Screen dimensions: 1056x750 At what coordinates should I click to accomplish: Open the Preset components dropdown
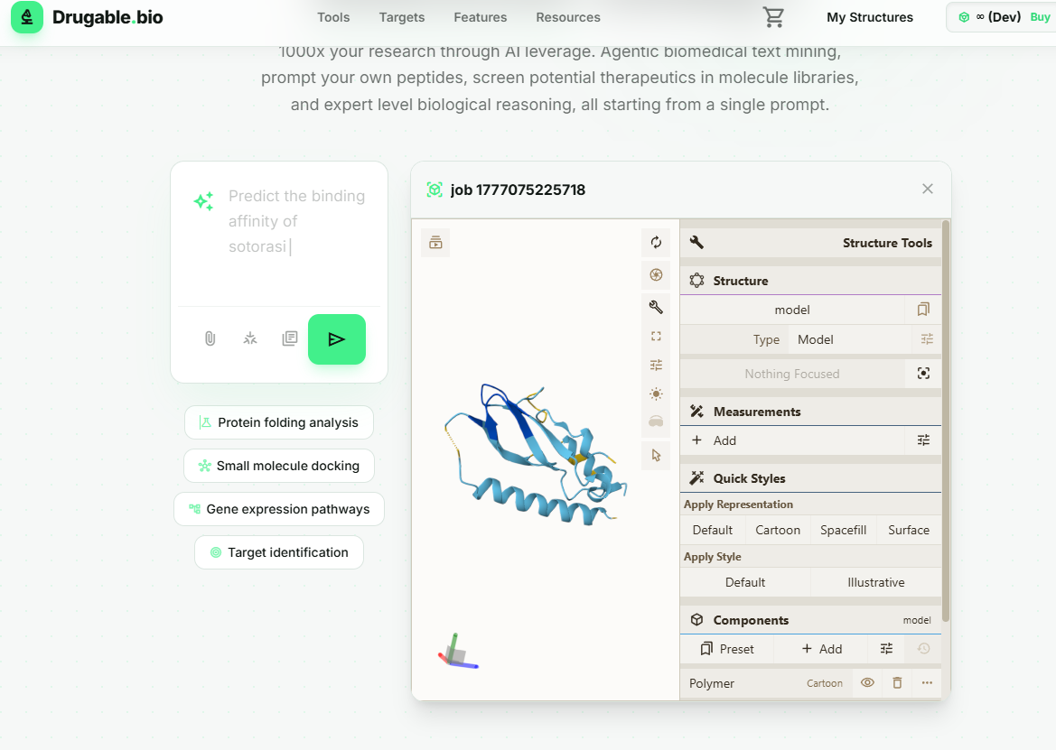tap(727, 649)
